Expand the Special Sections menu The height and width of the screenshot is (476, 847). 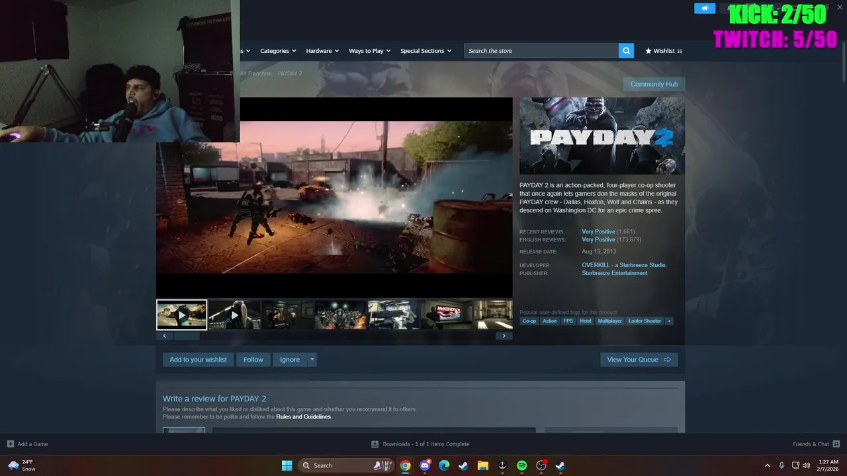click(426, 51)
